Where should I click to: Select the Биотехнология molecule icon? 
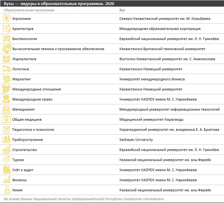pyautogui.click(x=6, y=39)
